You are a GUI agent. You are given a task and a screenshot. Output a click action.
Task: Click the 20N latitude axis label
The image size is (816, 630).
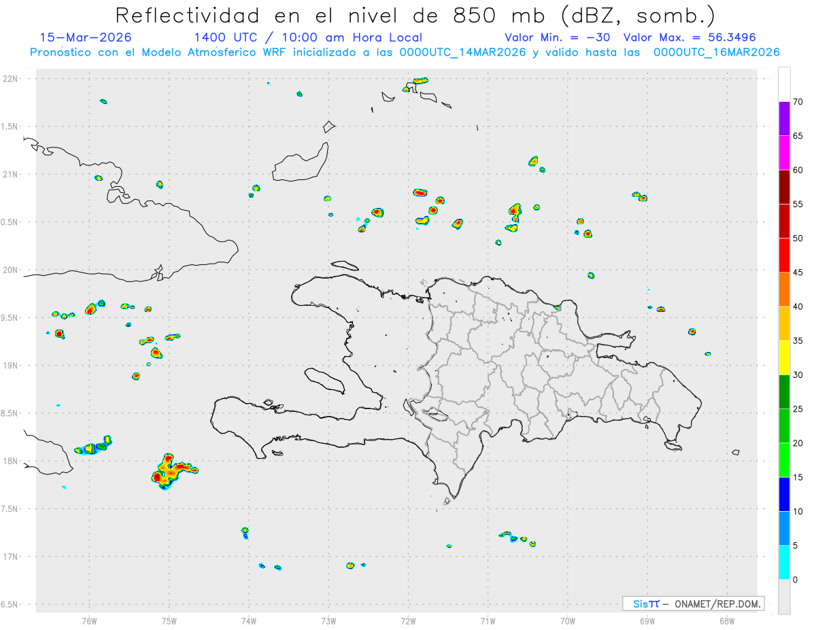coord(12,270)
